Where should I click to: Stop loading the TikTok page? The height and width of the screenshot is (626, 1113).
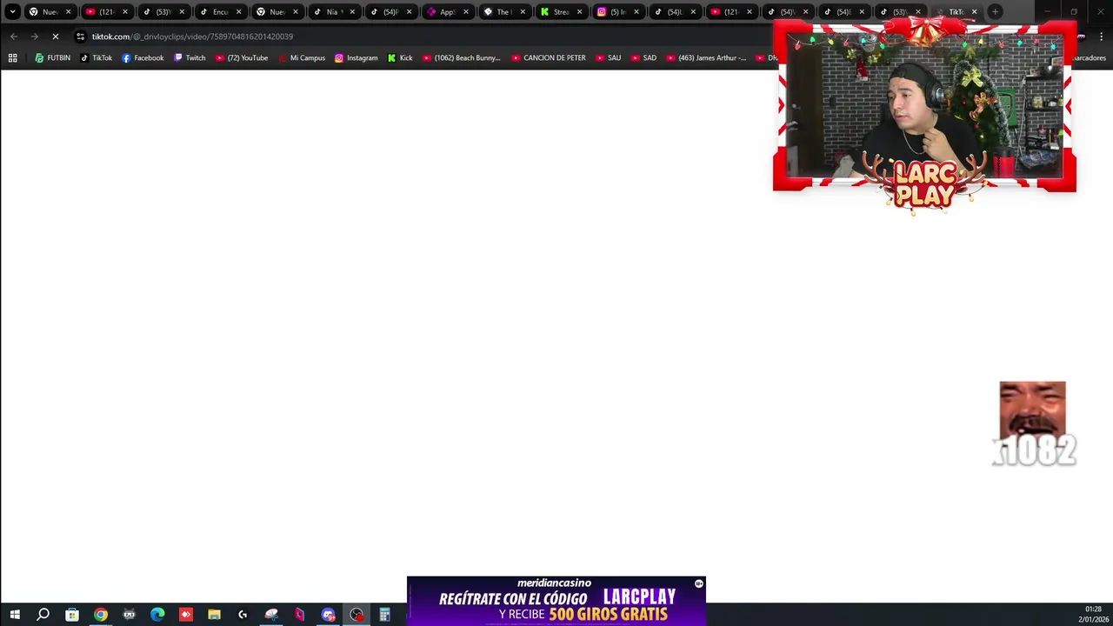[x=56, y=37]
